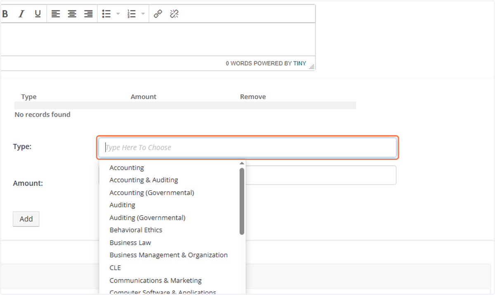Select Business Management & Organization option

(170, 255)
